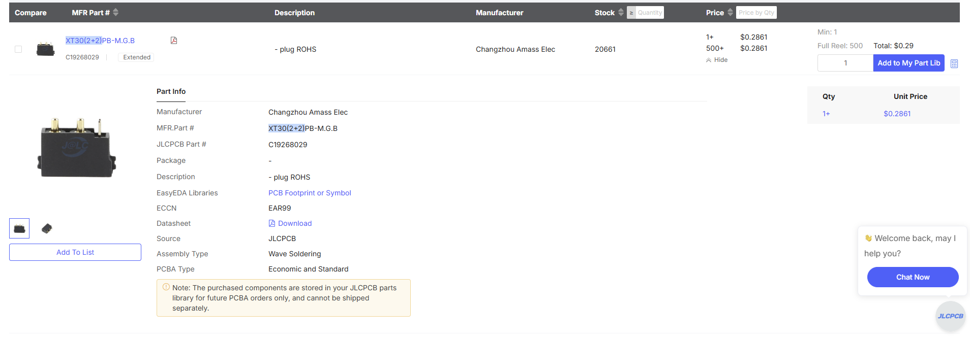Viewport: 970px width, 339px height.
Task: Click the EAR99 ECCN value
Action: [280, 208]
